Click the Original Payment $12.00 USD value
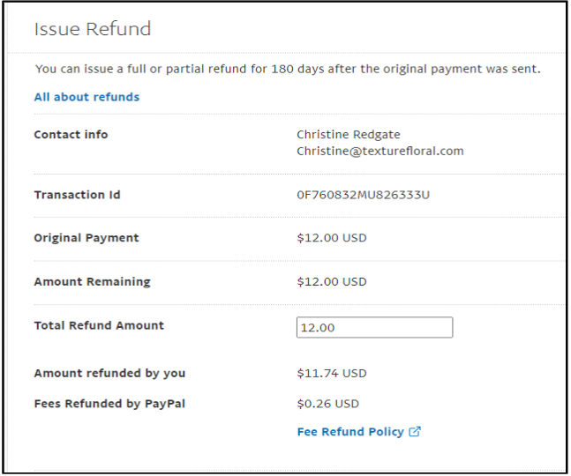The width and height of the screenshot is (571, 476). (x=332, y=238)
